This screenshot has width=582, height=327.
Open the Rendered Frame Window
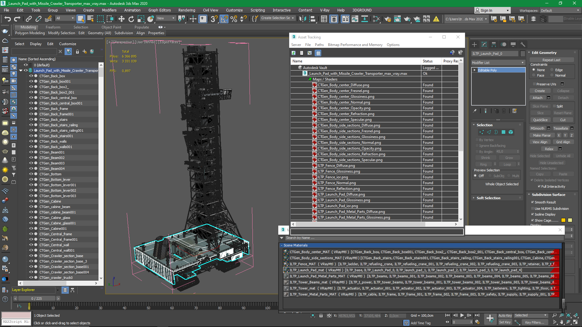point(397,19)
